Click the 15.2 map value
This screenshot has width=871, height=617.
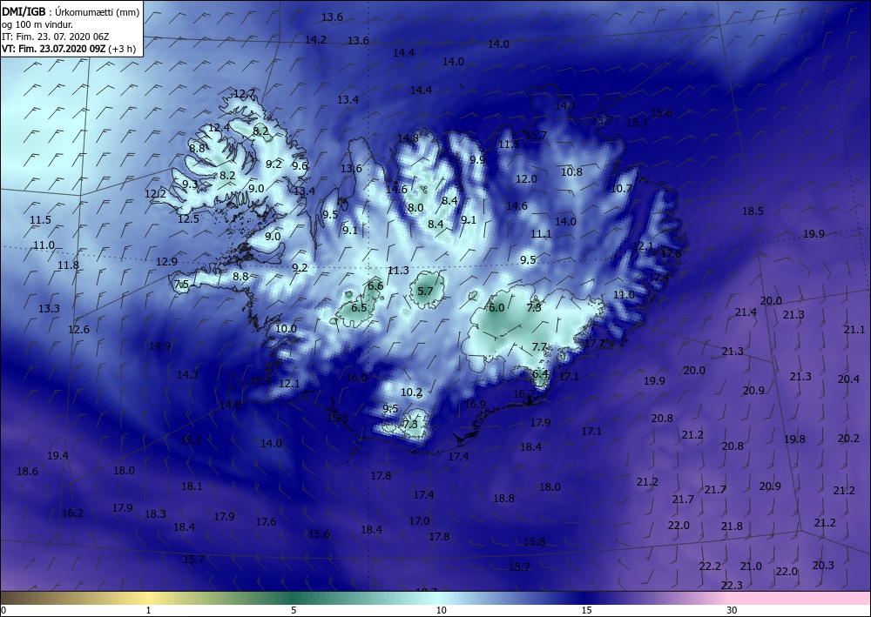pyautogui.click(x=191, y=439)
